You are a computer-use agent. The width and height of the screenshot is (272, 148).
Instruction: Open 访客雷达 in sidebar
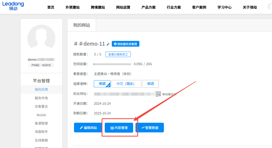coord(41,106)
